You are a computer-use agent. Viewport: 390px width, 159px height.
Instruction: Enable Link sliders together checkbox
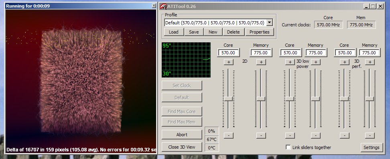click(x=288, y=147)
